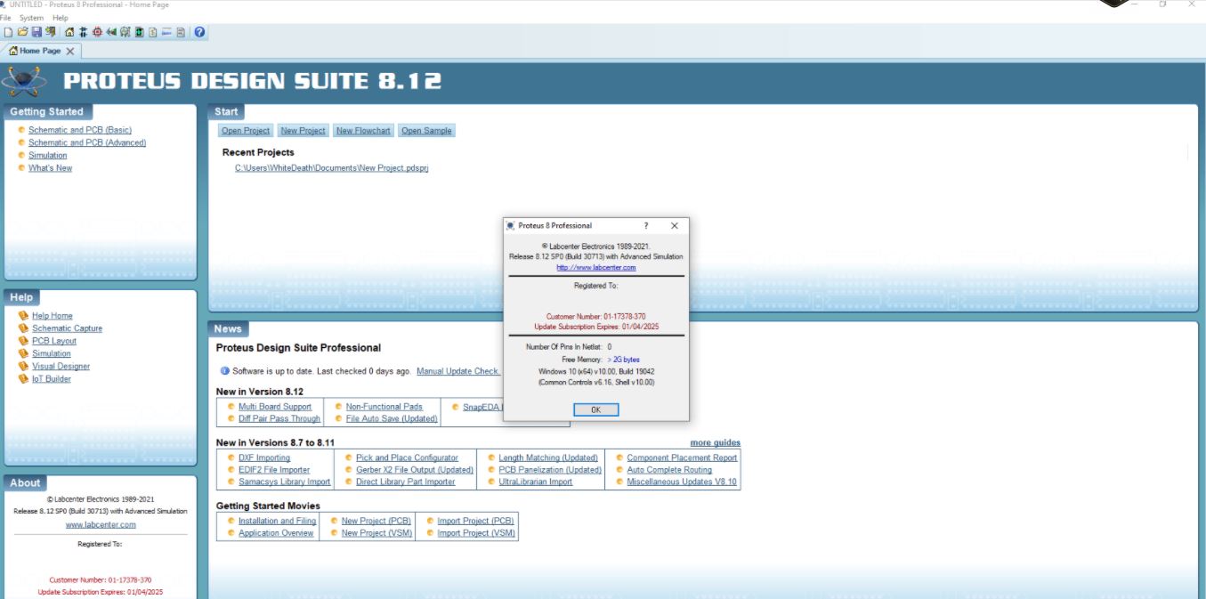Open PCB Panelization (Updated) guide
Image resolution: width=1206 pixels, height=599 pixels.
pyautogui.click(x=550, y=470)
